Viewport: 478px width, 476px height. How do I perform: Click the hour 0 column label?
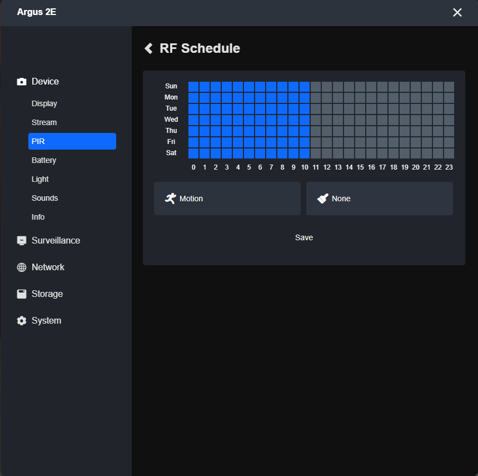193,167
